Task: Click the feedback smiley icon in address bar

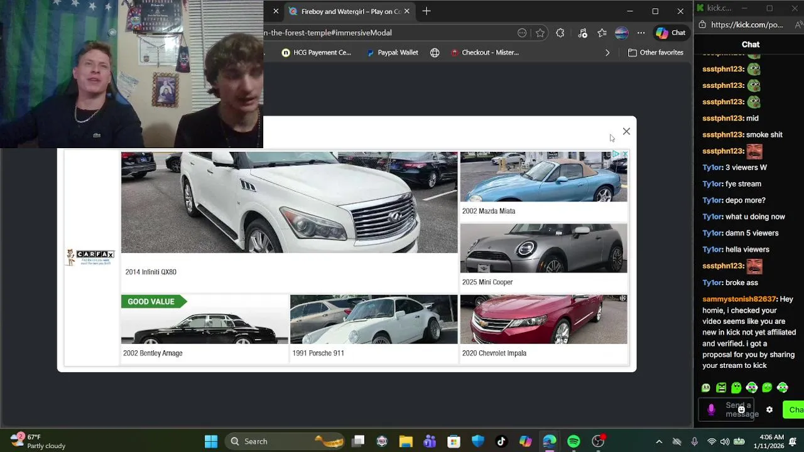Action: pos(522,33)
